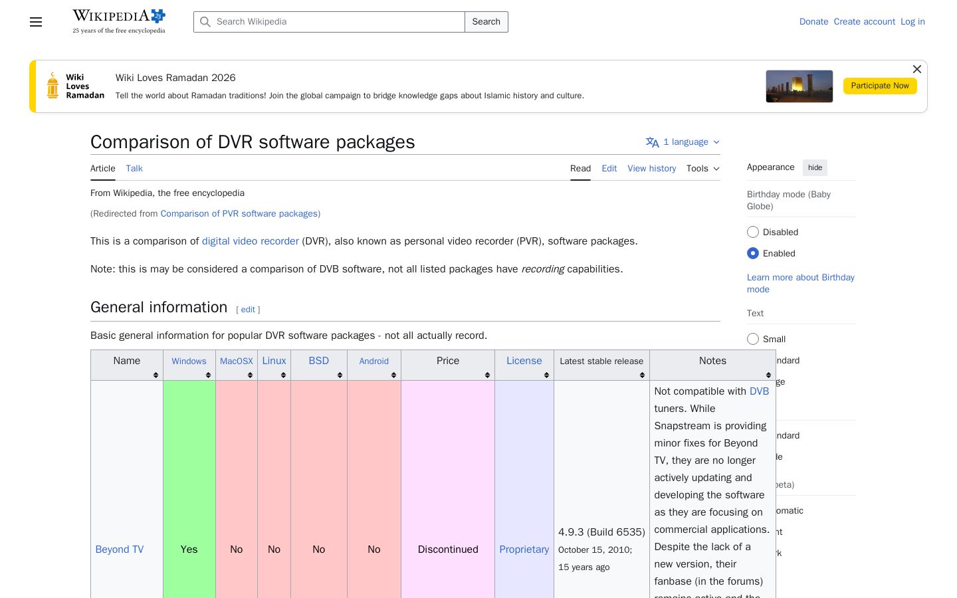Click sort arrows in Linux column header
Screen dimensions: 957x598
point(283,375)
